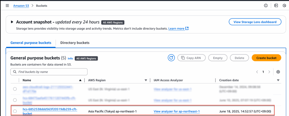Switch to the Directory buckets tab
This screenshot has height=116, width=289.
click(x=75, y=43)
